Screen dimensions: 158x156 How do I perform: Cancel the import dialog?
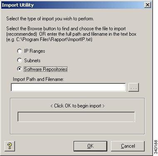[x=128, y=146]
